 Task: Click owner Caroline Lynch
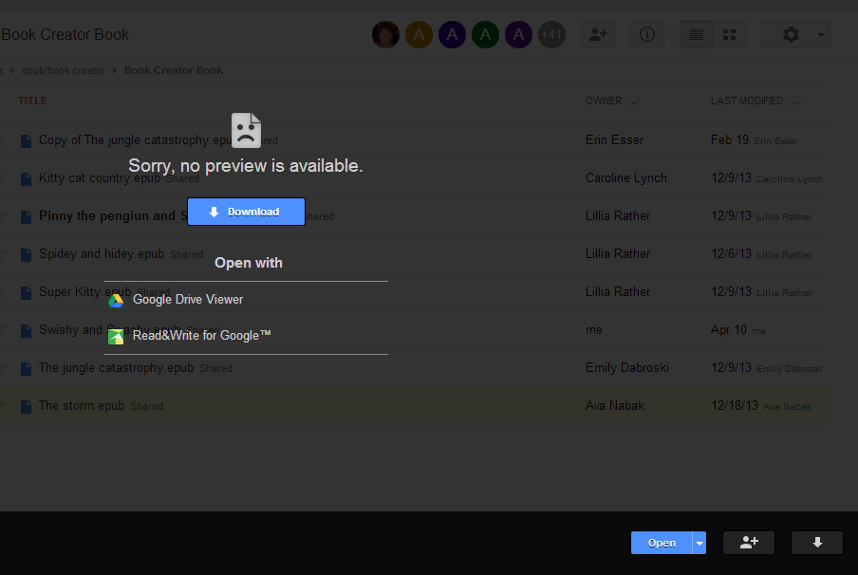coord(626,178)
